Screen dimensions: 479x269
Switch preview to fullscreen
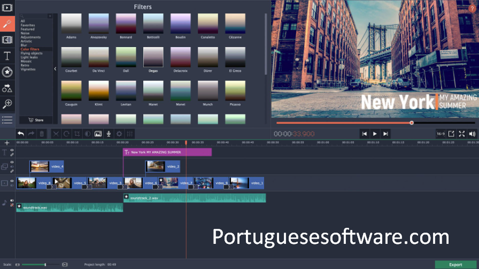(x=462, y=134)
